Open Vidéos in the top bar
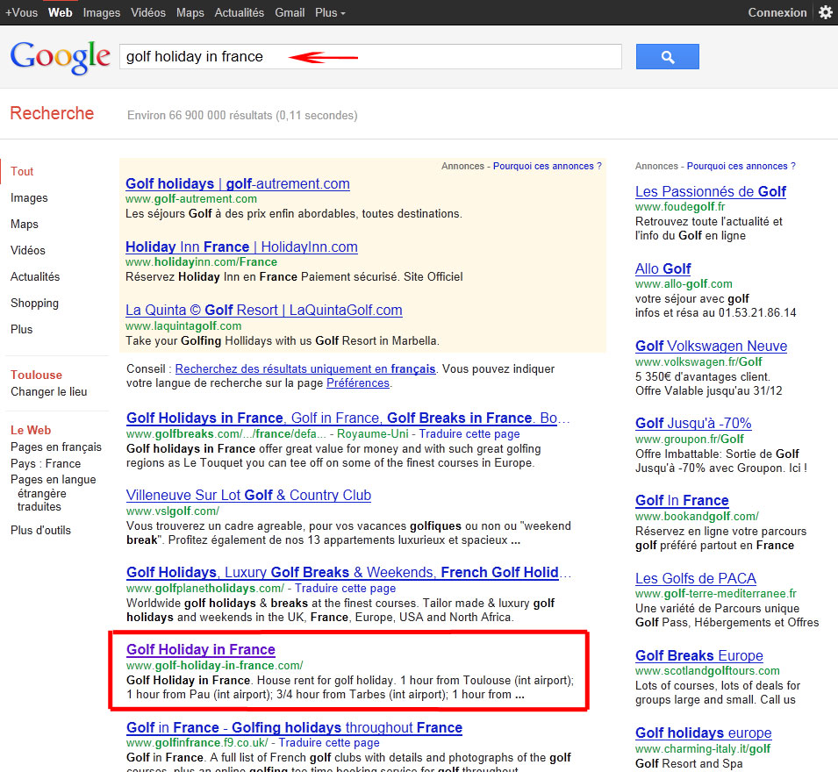 148,12
